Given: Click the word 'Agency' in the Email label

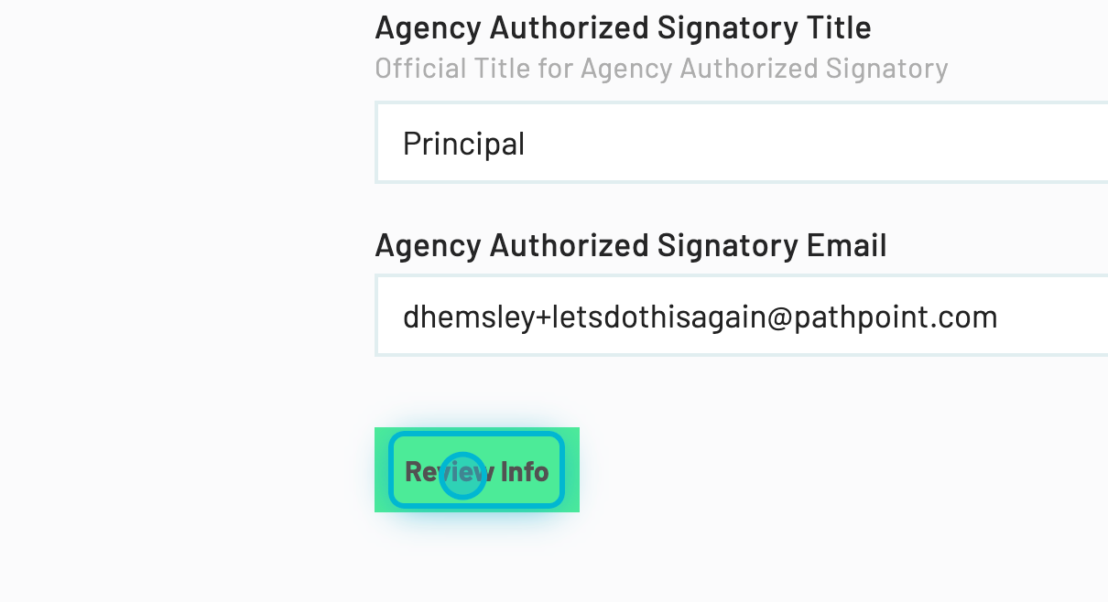Looking at the screenshot, I should coord(429,245).
